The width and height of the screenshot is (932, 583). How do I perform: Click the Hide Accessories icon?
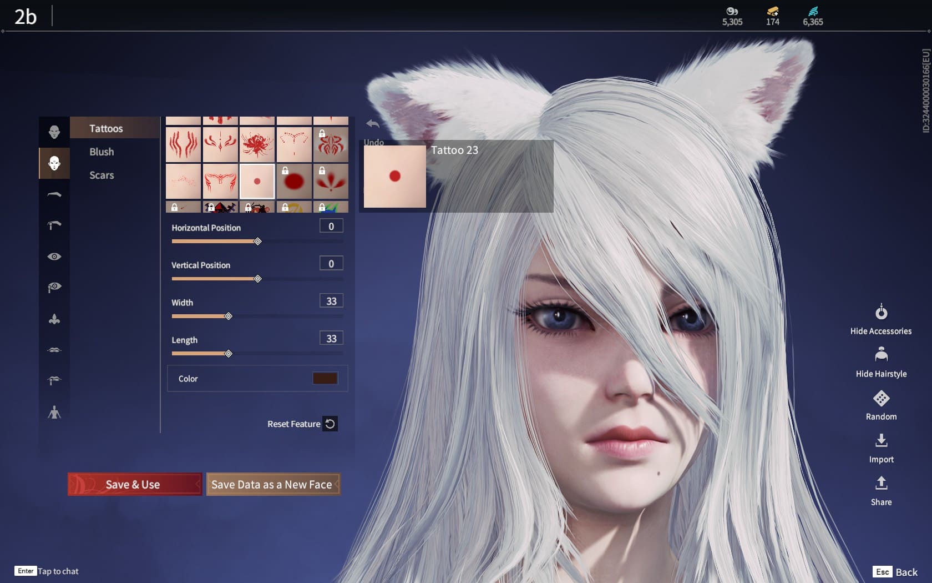881,312
